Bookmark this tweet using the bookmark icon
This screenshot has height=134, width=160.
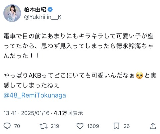pos(116,126)
